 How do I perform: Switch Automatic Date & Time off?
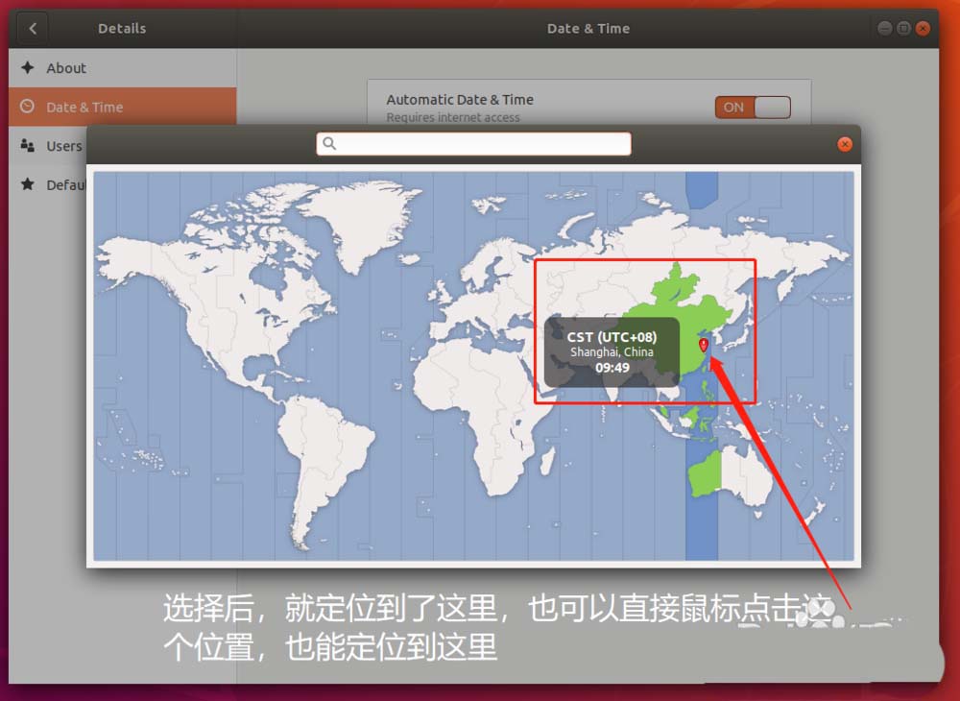pyautogui.click(x=753, y=108)
